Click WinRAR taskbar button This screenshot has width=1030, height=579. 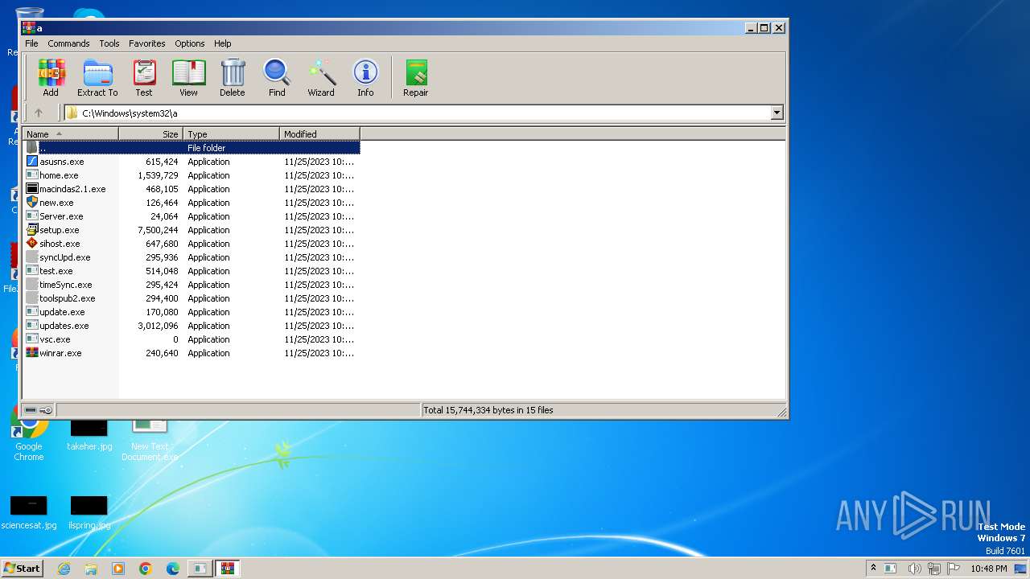click(228, 569)
